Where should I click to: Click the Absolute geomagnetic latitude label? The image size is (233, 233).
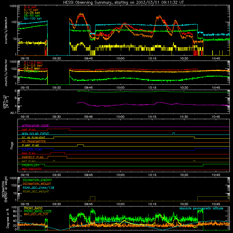click(x=201, y=209)
